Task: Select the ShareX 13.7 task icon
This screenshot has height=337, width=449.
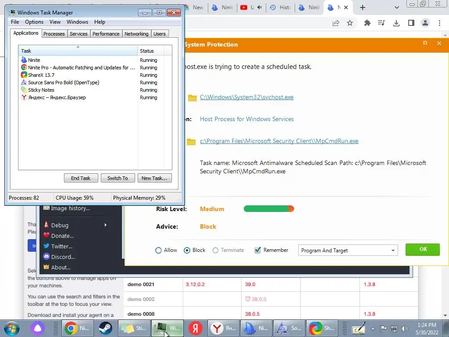Action: tap(24, 75)
